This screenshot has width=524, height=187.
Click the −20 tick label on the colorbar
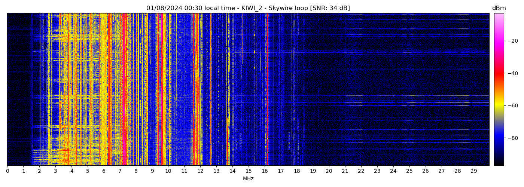coord(512,41)
